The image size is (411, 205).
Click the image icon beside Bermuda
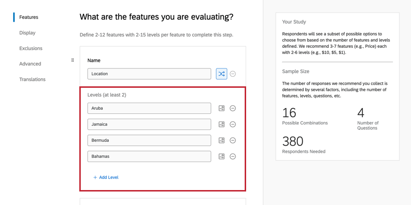221,140
